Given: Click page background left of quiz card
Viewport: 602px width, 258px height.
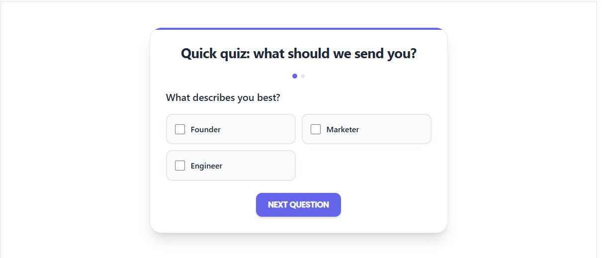Looking at the screenshot, I should (x=75, y=129).
